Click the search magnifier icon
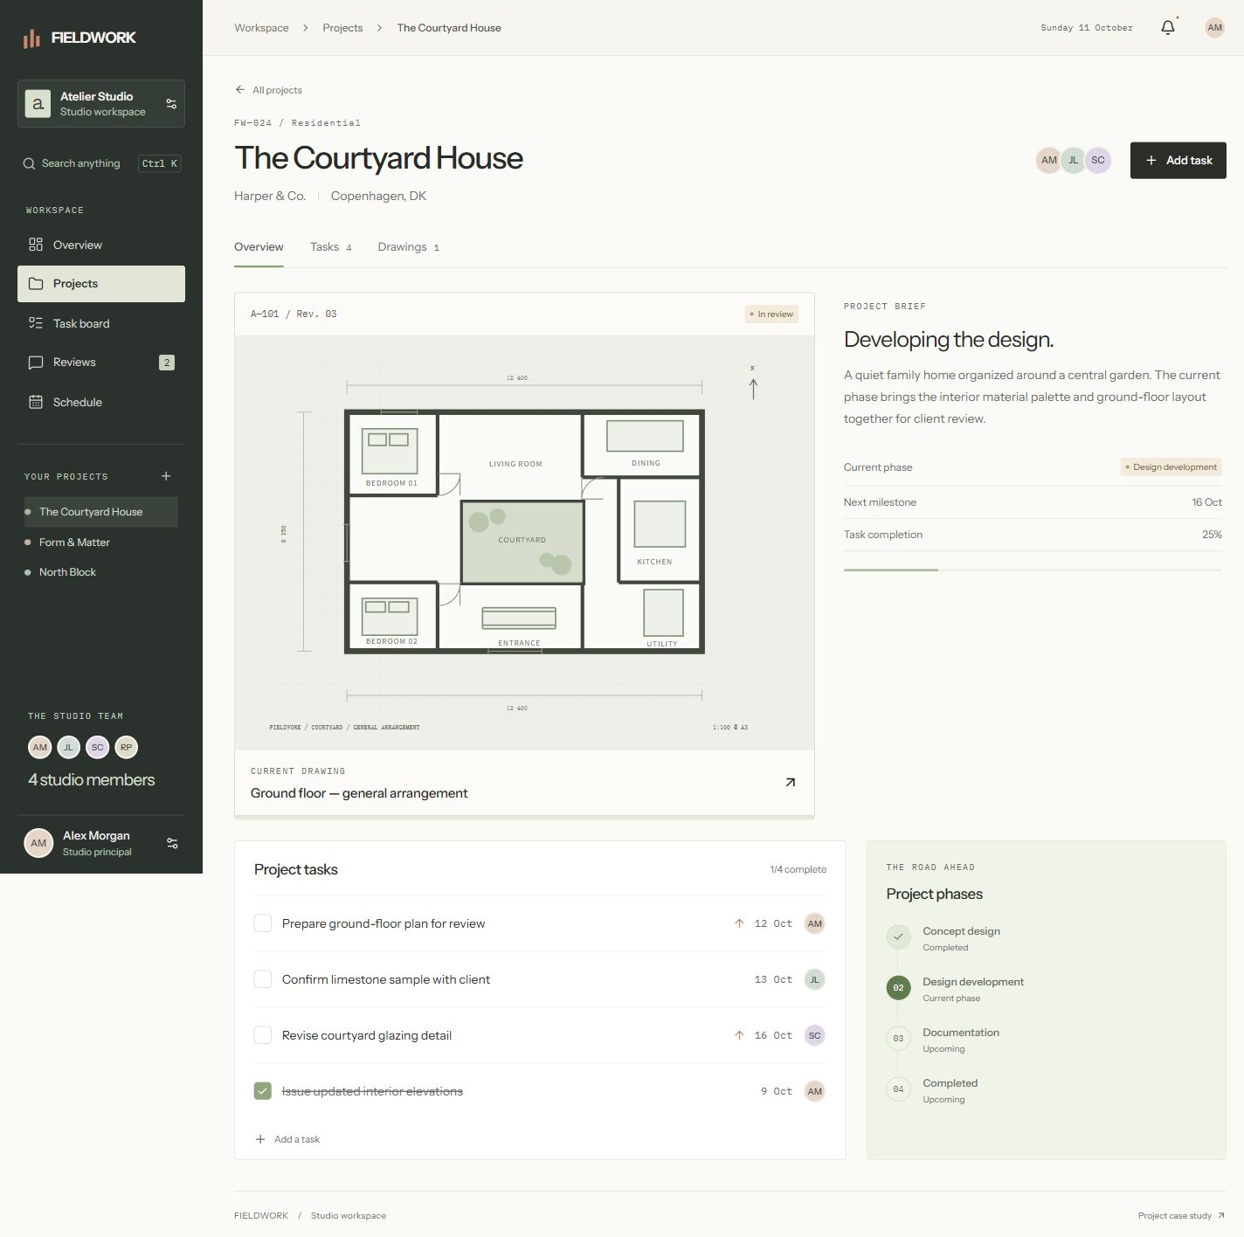1244x1237 pixels. (30, 163)
